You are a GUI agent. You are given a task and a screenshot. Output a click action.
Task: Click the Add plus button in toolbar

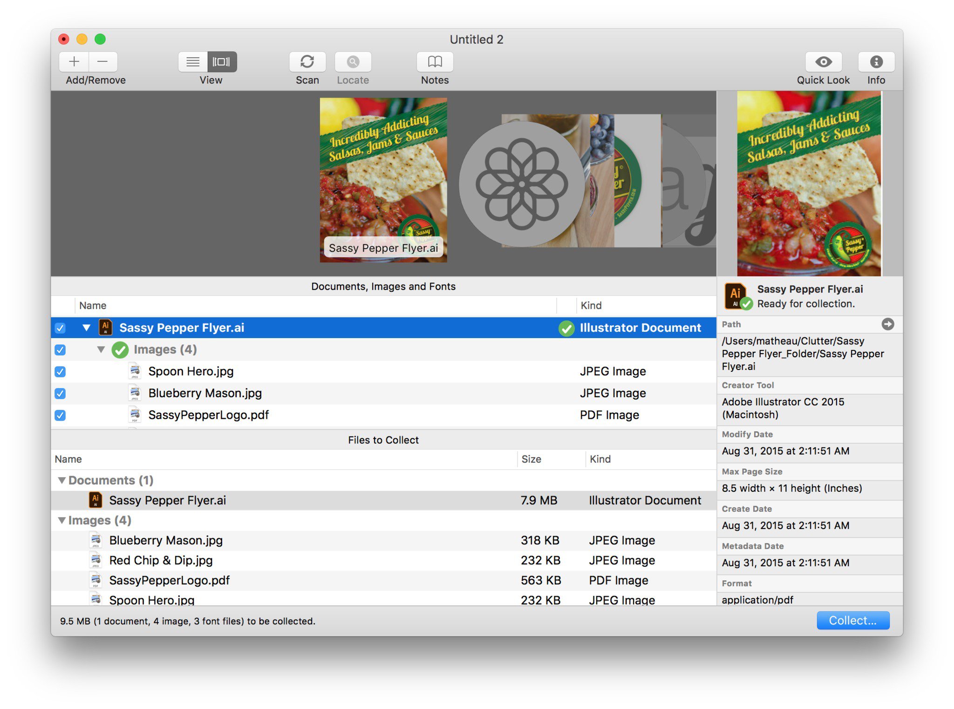tap(74, 61)
